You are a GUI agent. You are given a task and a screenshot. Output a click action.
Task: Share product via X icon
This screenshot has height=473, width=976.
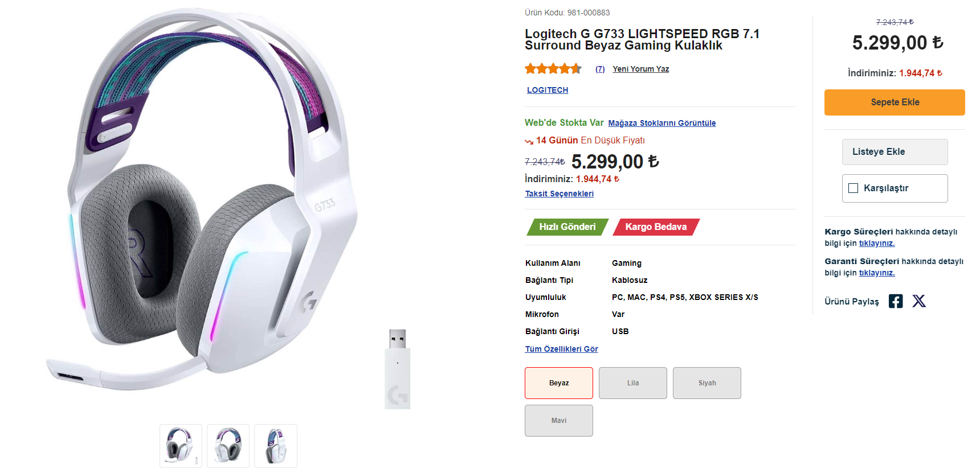pyautogui.click(x=919, y=301)
